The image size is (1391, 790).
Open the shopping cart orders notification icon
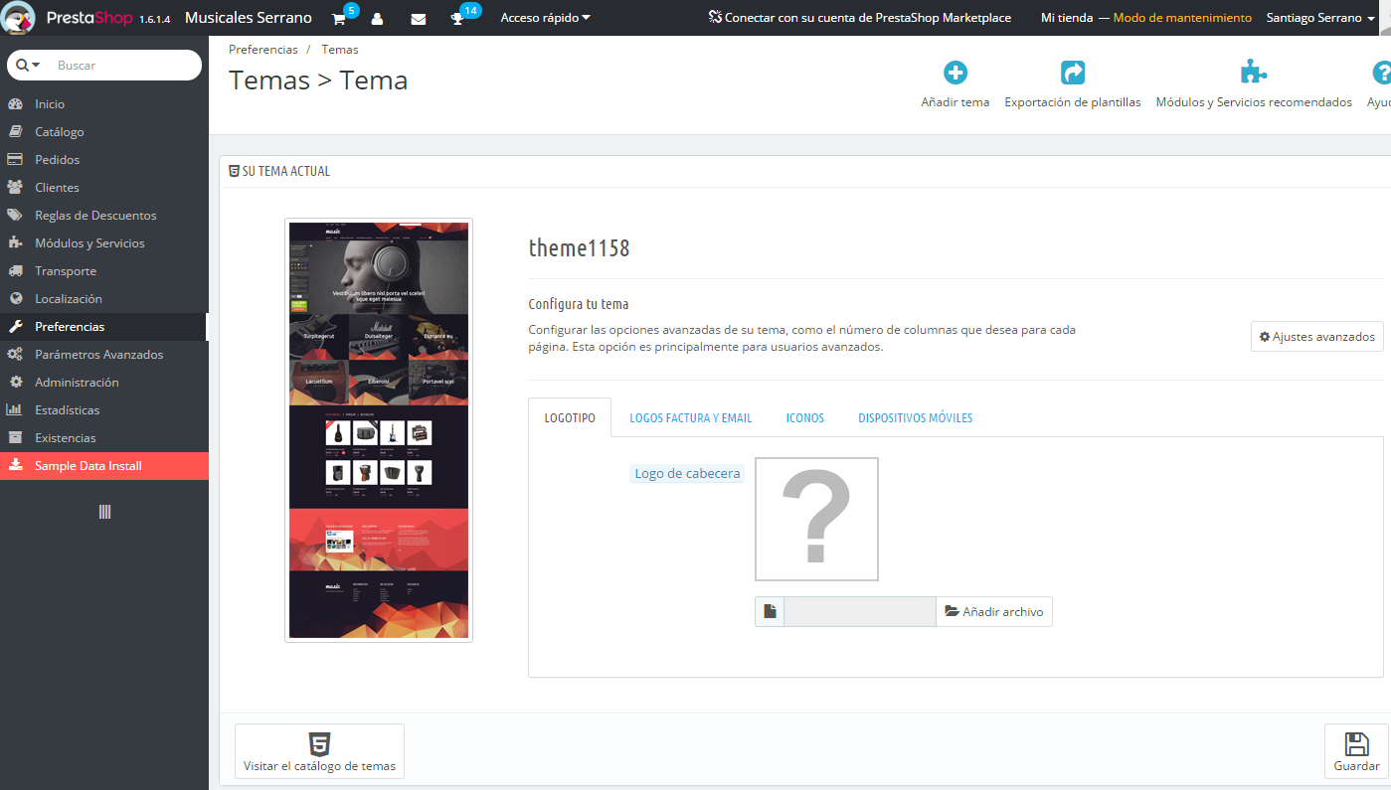coord(339,19)
